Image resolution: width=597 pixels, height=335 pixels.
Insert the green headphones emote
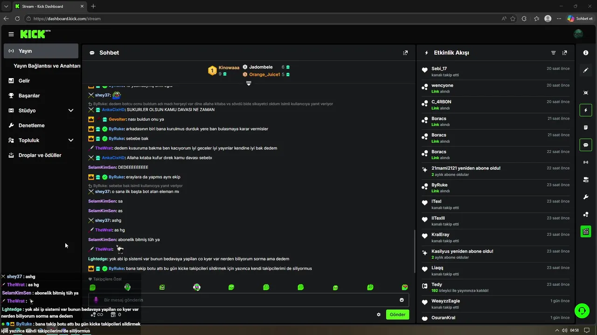point(127,288)
